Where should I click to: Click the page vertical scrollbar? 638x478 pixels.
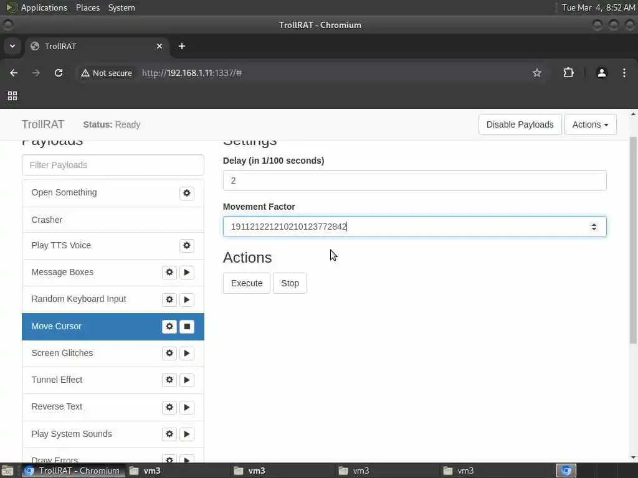coord(633,240)
